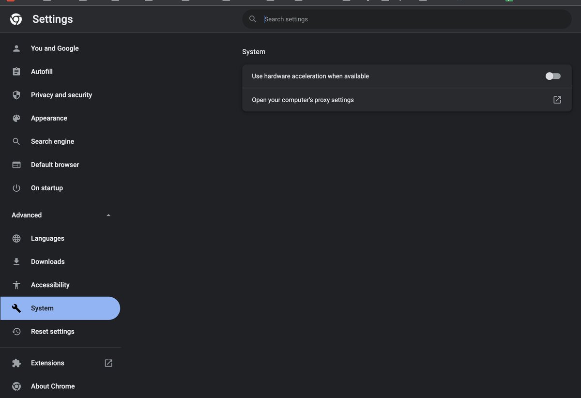Click the Downloads arrow icon
Image resolution: width=581 pixels, height=398 pixels.
pos(16,261)
